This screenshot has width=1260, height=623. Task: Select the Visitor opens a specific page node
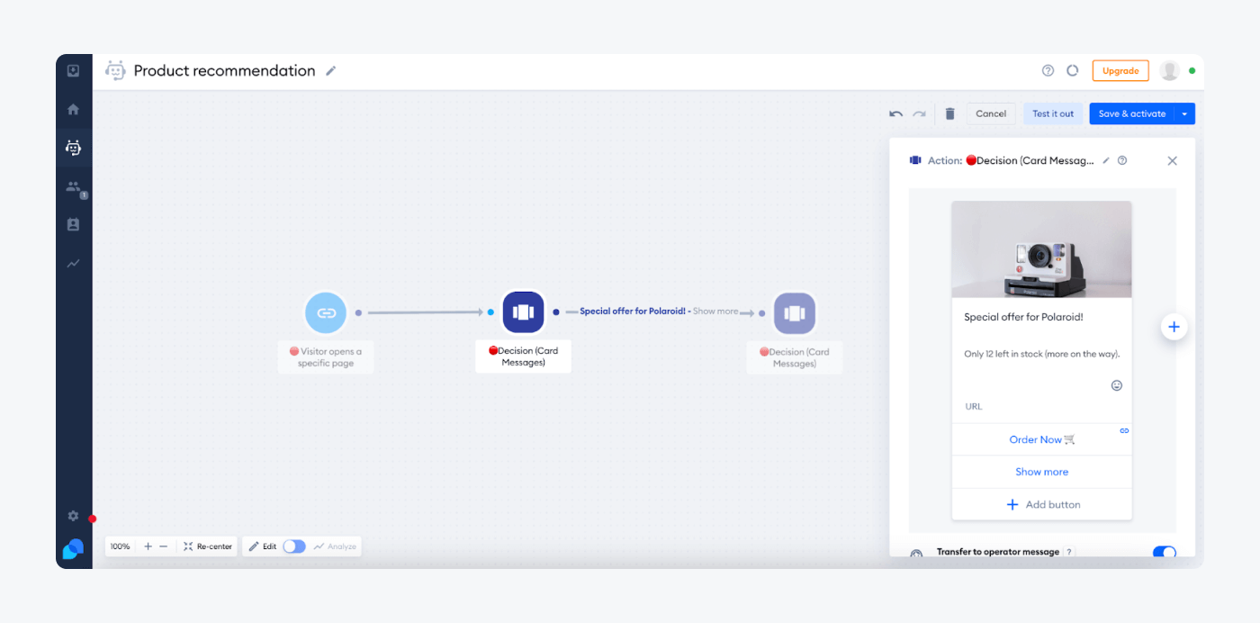pos(326,313)
